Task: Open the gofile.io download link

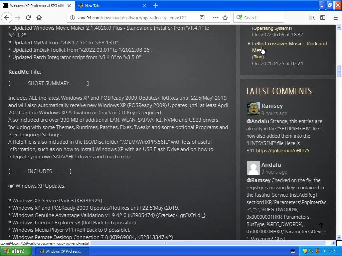Action: pos(283,150)
